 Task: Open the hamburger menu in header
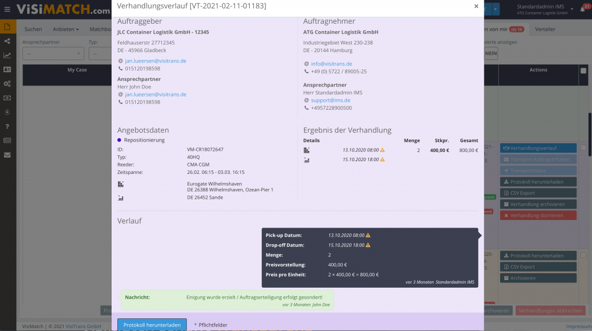point(7,9)
